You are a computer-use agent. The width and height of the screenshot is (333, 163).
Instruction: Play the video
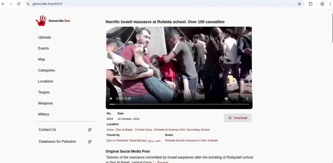111,98
